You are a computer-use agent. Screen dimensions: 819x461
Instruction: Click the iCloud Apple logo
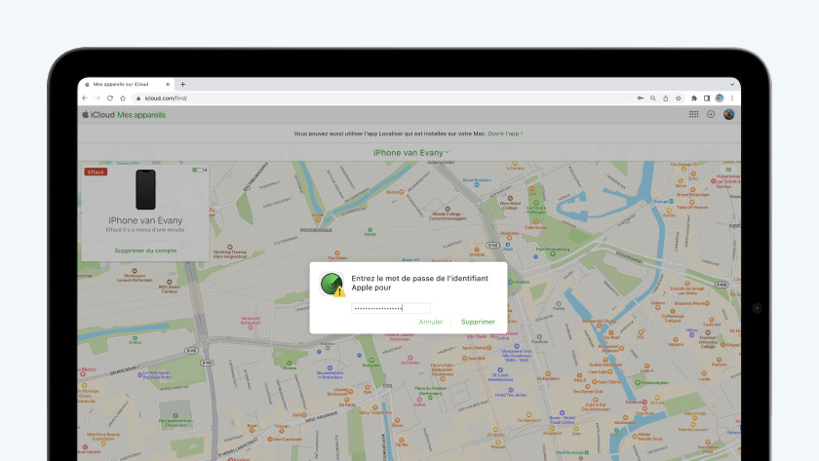click(x=85, y=114)
